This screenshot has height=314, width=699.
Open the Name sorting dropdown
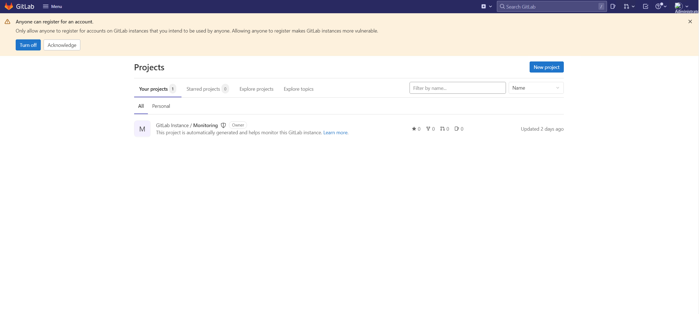point(536,88)
